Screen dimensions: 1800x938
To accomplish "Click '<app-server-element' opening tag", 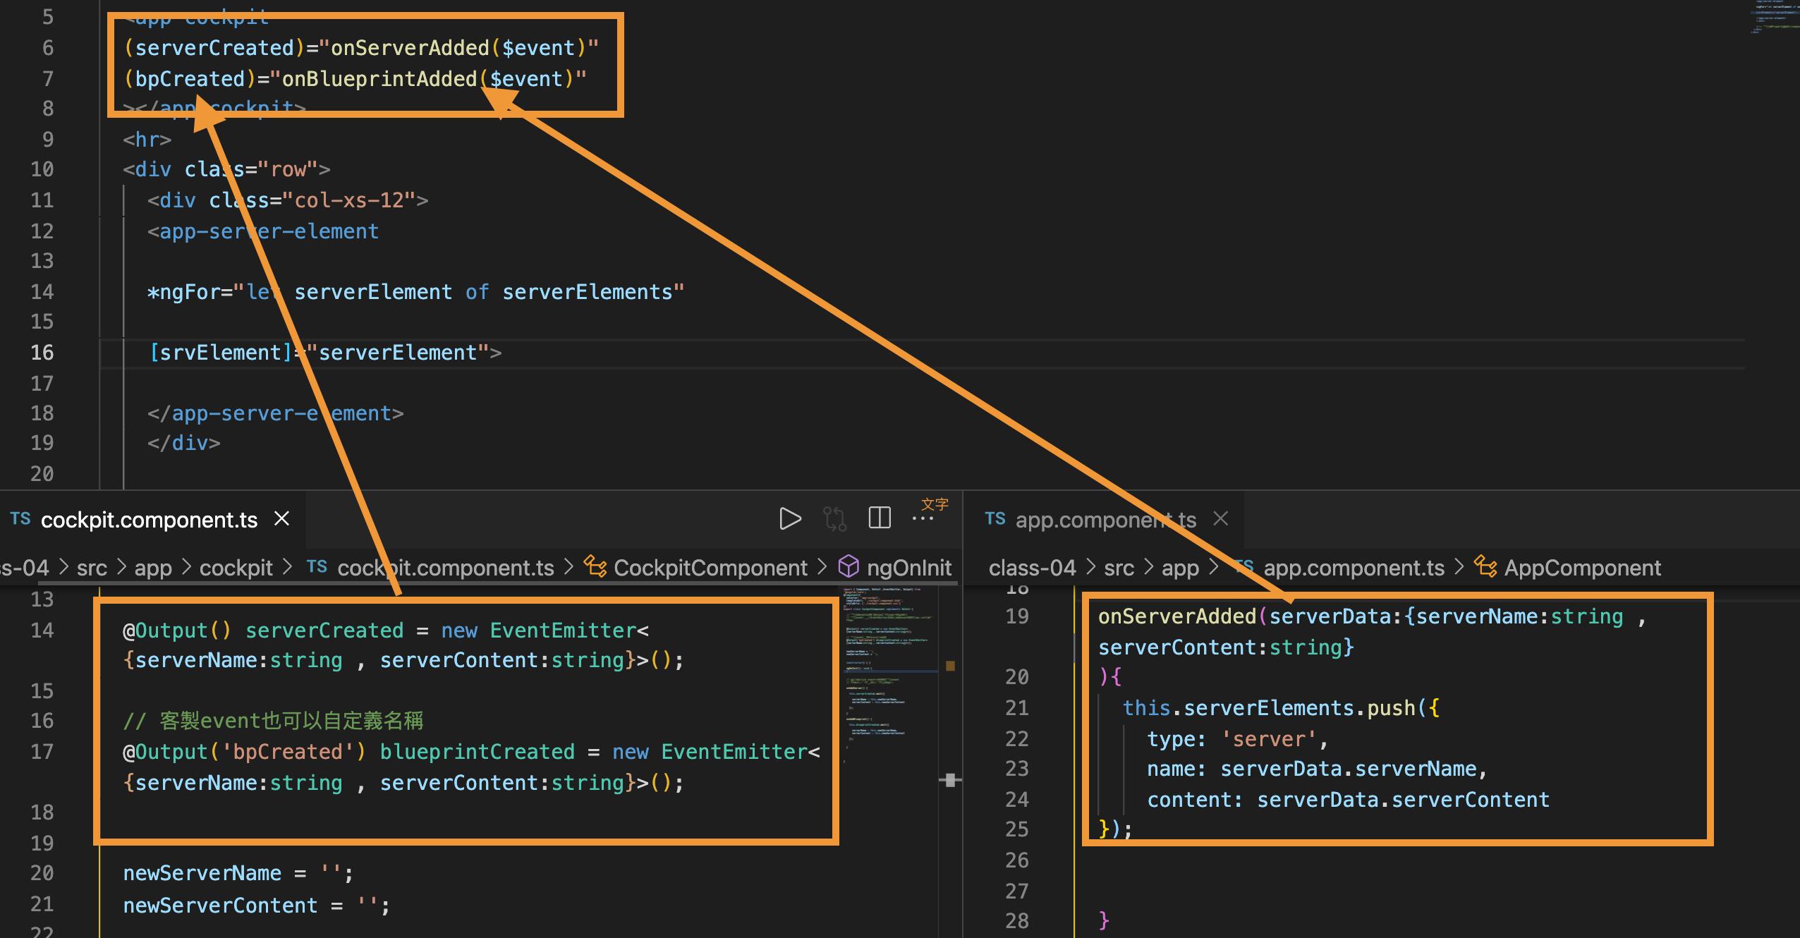I will [263, 231].
